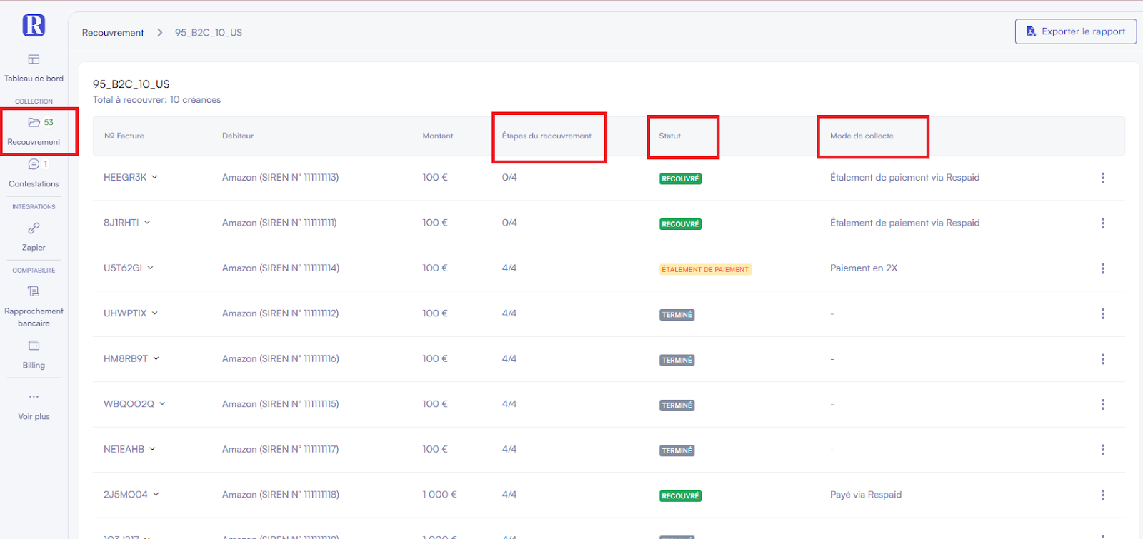1143x539 pixels.
Task: Click Voir plus ellipsis icon
Action: tap(34, 396)
